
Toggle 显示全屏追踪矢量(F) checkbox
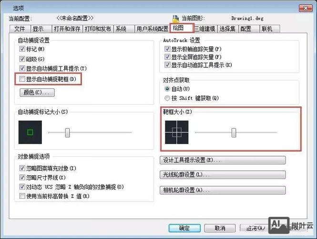tap(167, 57)
